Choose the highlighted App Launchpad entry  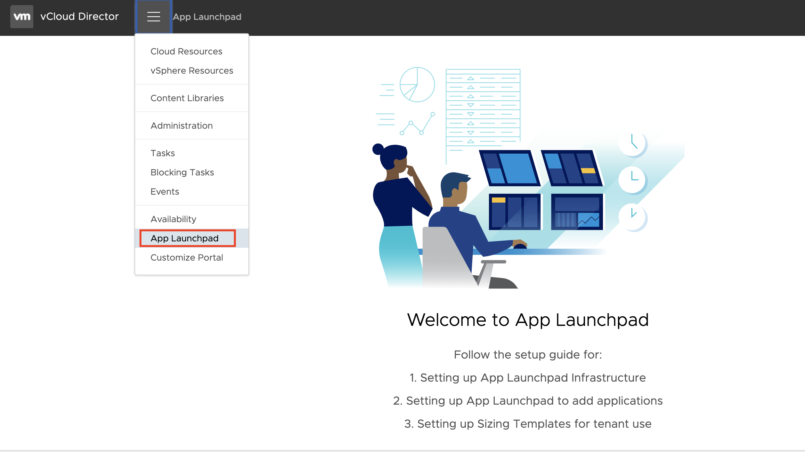point(185,238)
